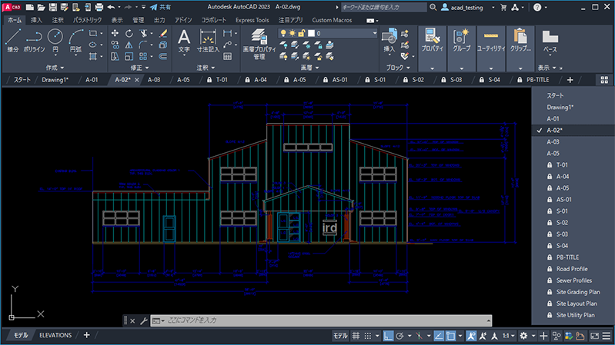Screen dimensions: 615x345
Task: Toggle the drawing grid display in status bar
Action: [356, 336]
